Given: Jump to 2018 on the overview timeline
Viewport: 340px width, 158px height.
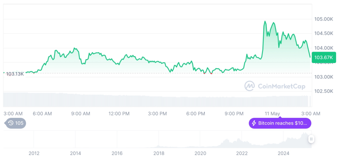Looking at the screenshot, I should pyautogui.click(x=159, y=153).
